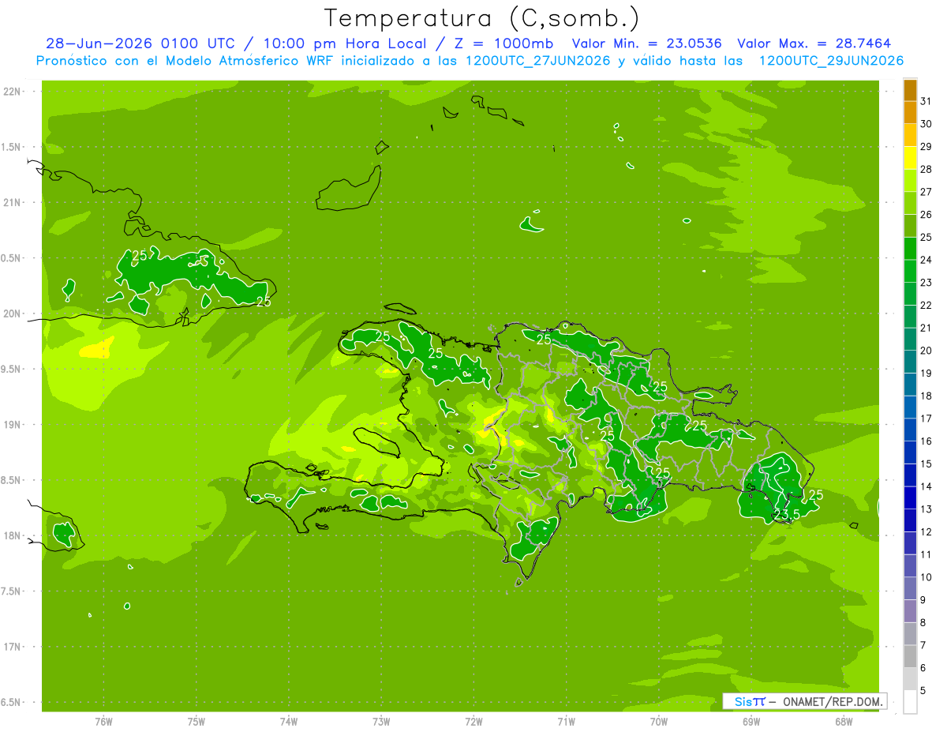The height and width of the screenshot is (732, 947).
Task: Click the "18N" latitude label
Action: point(13,535)
